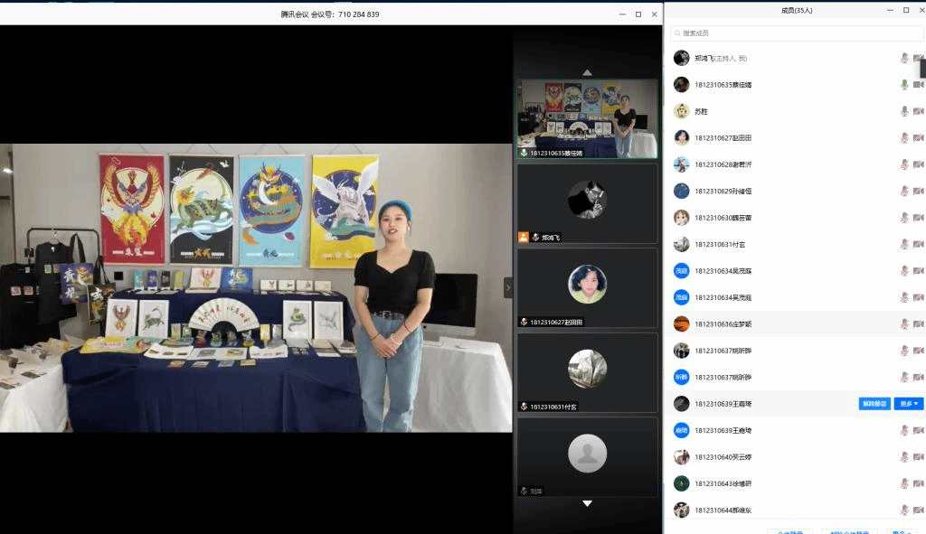Image resolution: width=926 pixels, height=534 pixels.
Task: Open the 更多 dropdown for 1812310639王嘉琦
Action: 908,404
